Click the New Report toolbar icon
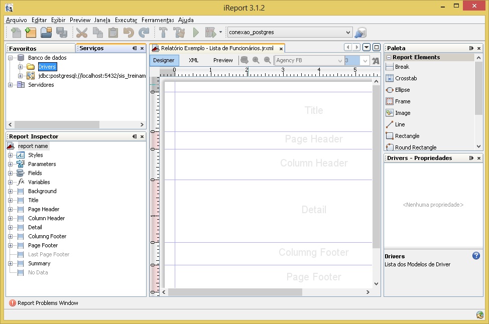The height and width of the screenshot is (324, 489). [16, 33]
